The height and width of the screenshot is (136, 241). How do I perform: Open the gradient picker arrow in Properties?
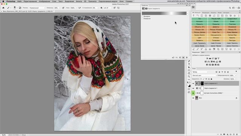[188, 14]
